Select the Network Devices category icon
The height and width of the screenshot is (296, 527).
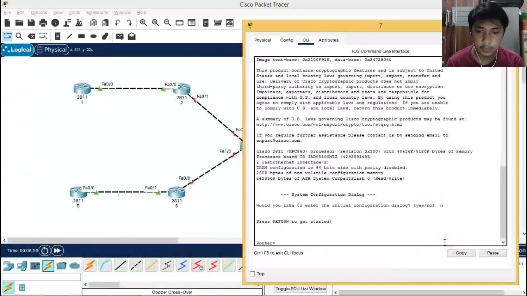9,266
